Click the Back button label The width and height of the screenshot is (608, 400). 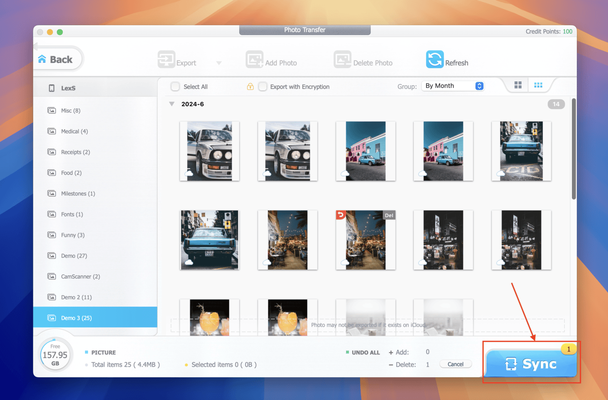[61, 60]
